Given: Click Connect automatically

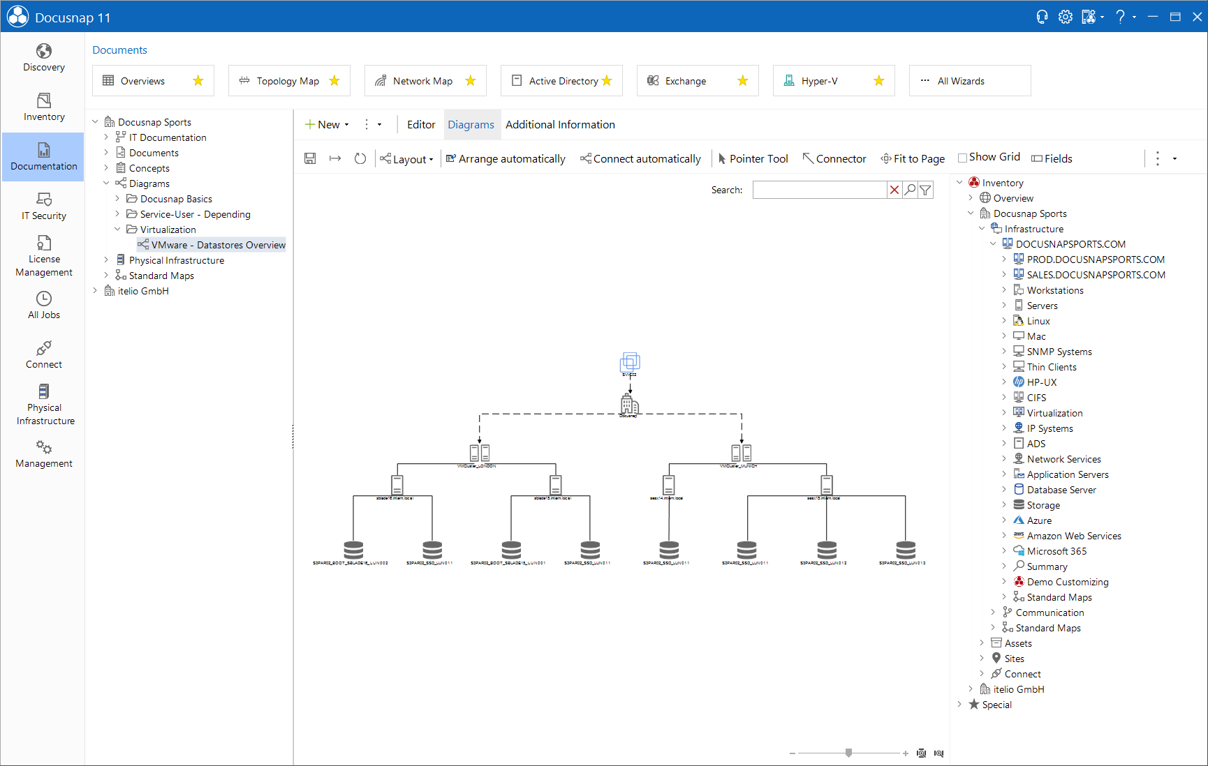Looking at the screenshot, I should click(640, 159).
